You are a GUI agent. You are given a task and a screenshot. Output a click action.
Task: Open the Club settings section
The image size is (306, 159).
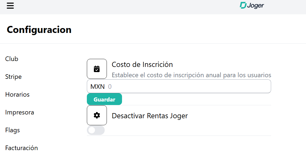point(12,59)
